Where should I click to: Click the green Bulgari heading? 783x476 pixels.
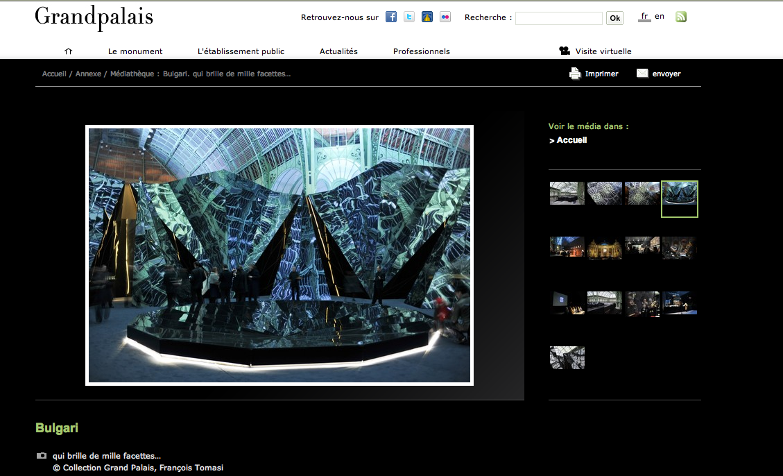pos(57,428)
